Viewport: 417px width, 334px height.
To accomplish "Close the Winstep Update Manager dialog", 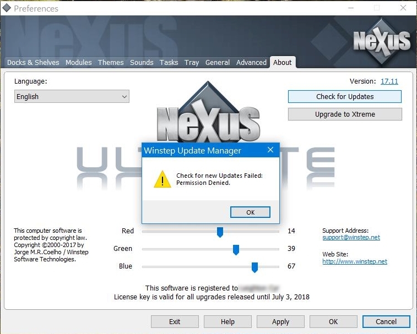I will click(x=270, y=150).
